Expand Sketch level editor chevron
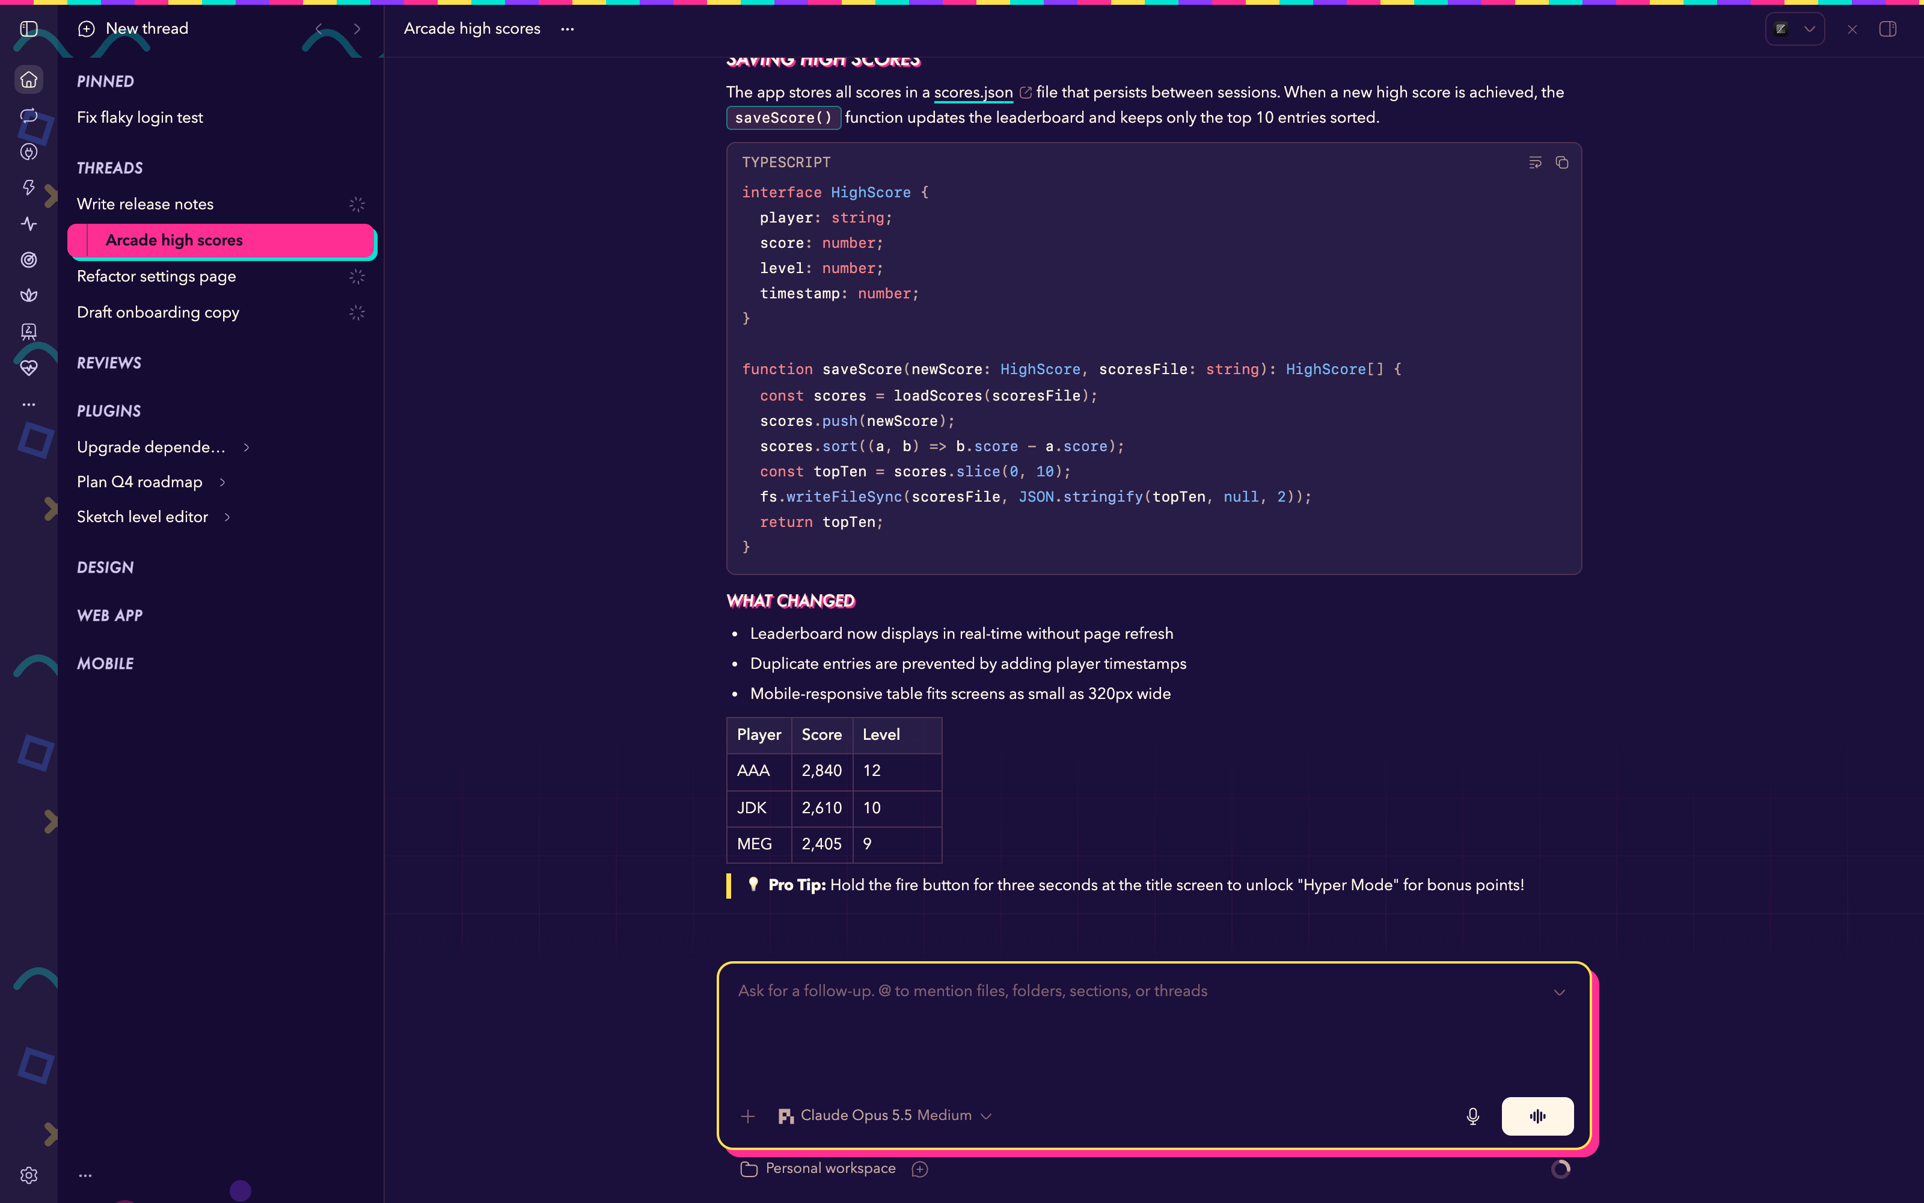The image size is (1924, 1203). coord(227,517)
